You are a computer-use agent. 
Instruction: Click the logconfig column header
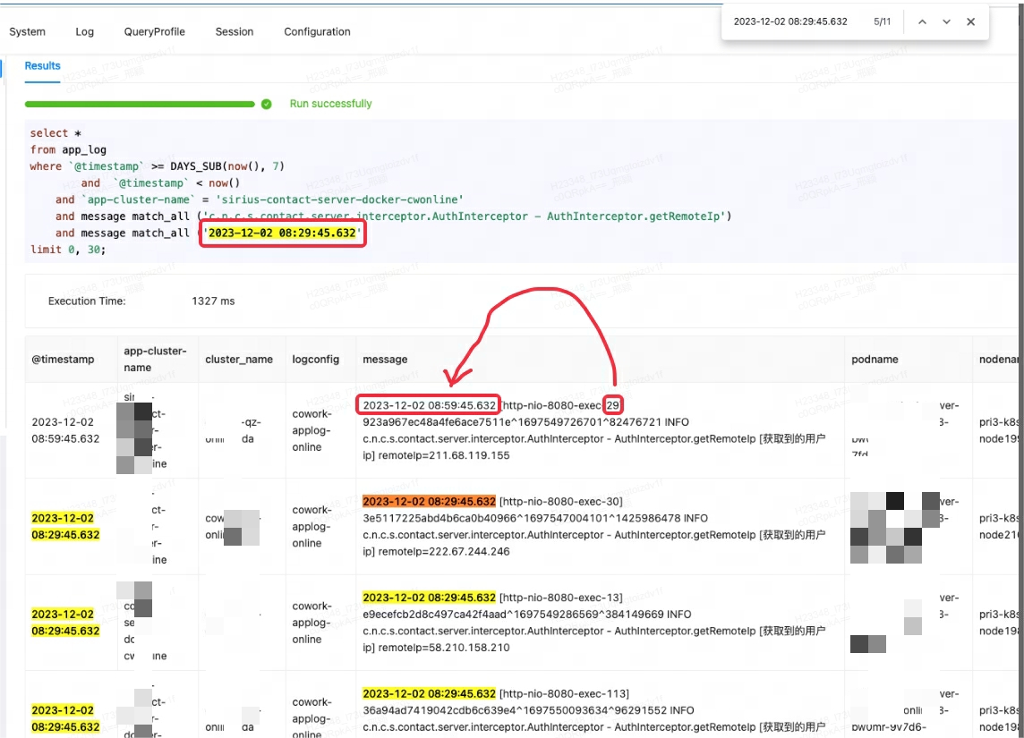coord(315,360)
